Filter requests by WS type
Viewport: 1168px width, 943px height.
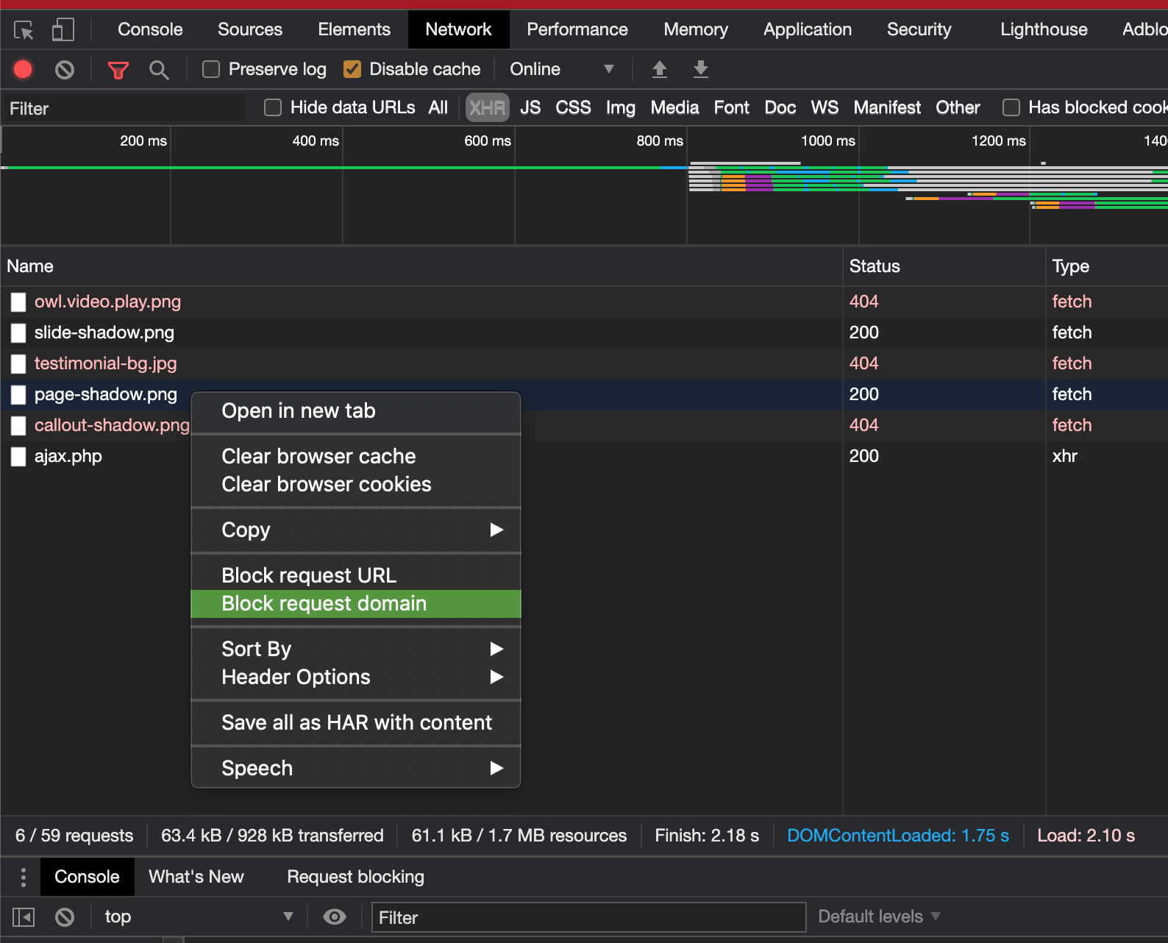point(825,107)
